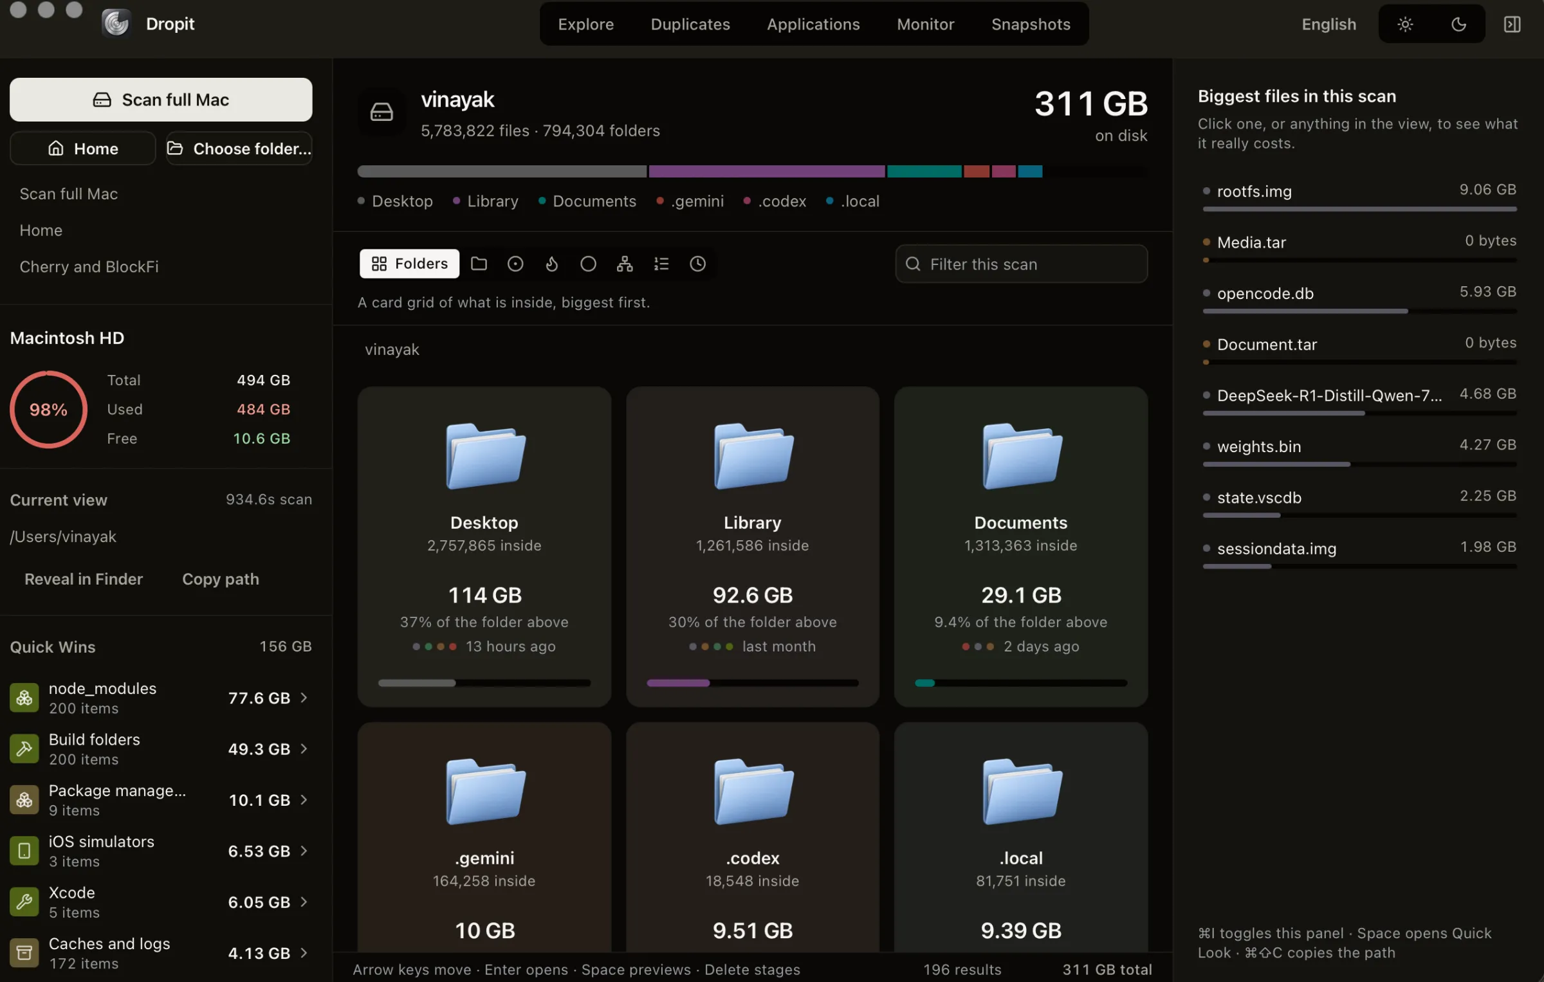This screenshot has height=982, width=1544.
Task: Toggle the right side panel icon
Action: tap(1512, 24)
